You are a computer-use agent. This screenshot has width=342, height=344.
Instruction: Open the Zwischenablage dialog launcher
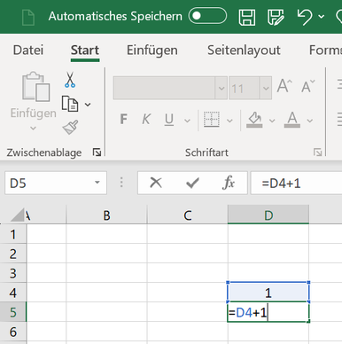[x=97, y=152]
